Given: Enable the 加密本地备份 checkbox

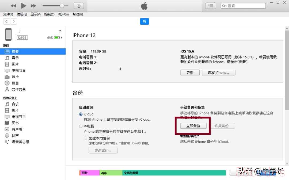Looking at the screenshot, I should (x=85, y=138).
